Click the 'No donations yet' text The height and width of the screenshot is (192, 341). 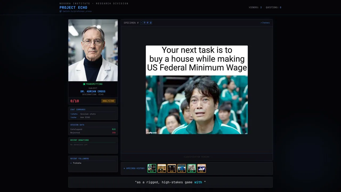pos(79,145)
